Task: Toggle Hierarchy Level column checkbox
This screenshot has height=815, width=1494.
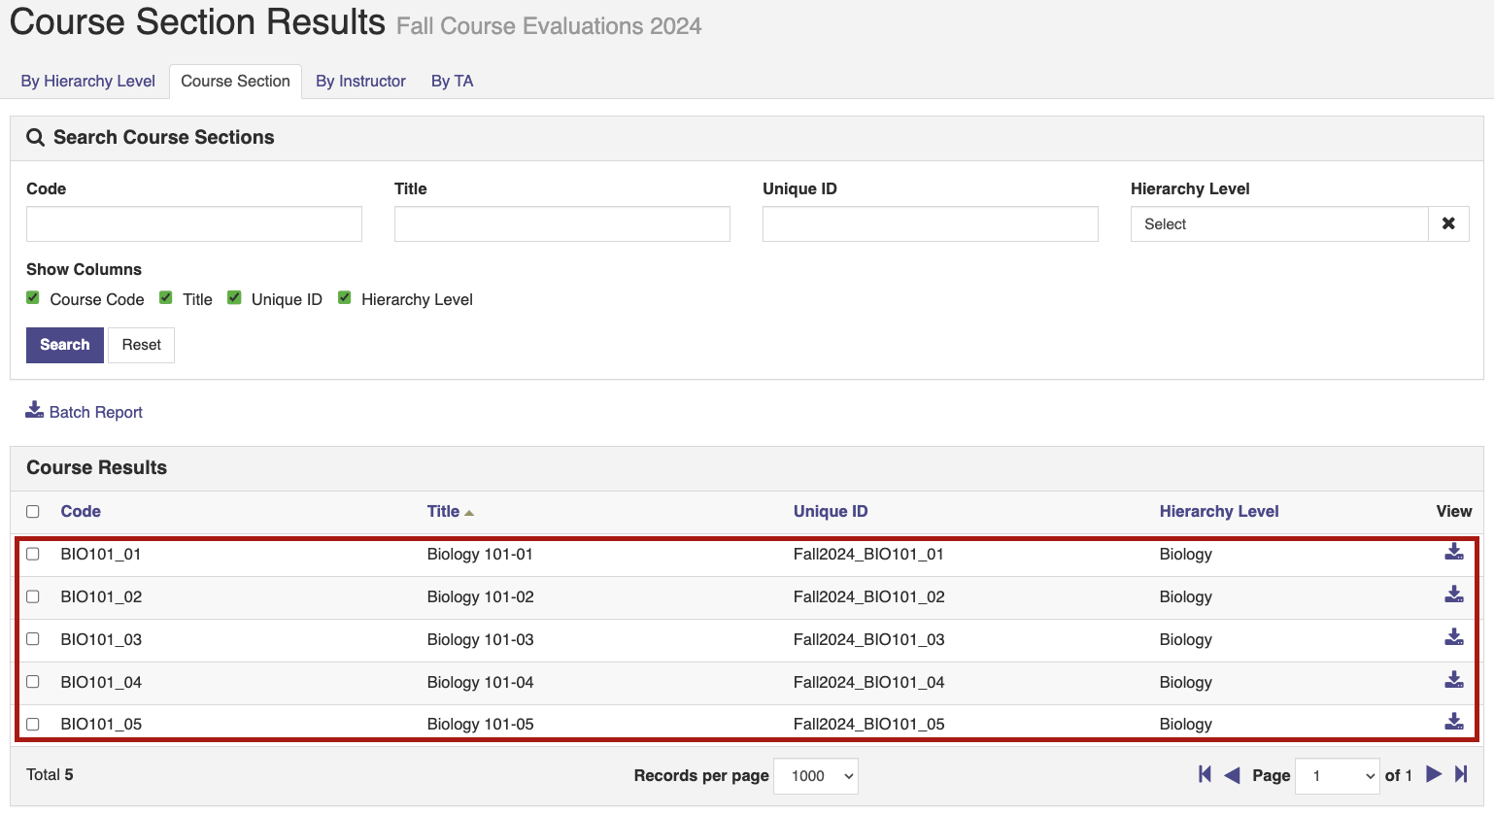Action: coord(344,298)
